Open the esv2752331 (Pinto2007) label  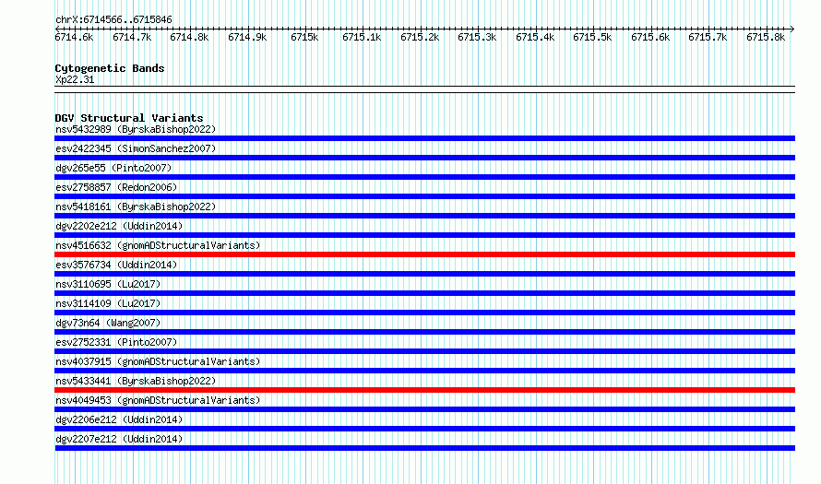(116, 342)
